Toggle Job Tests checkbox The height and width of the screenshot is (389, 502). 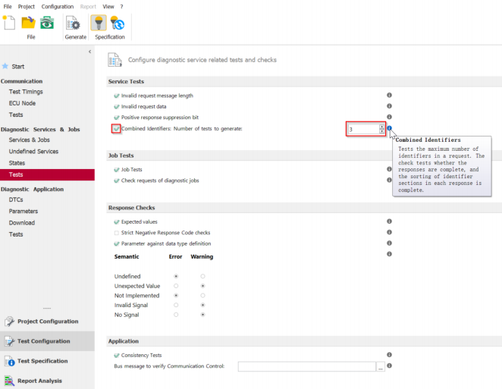[117, 170]
